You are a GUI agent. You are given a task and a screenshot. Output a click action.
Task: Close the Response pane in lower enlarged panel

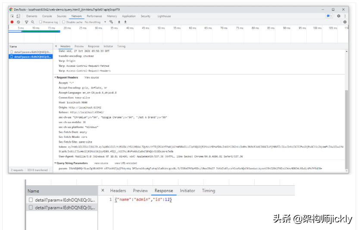tap(103, 190)
